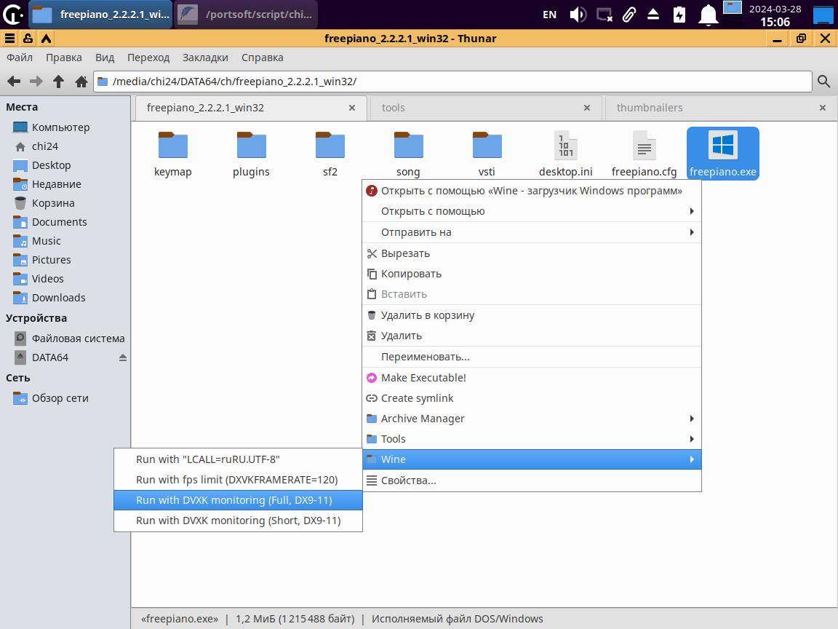Open the notification bell in the panel
This screenshot has height=629, width=838.
tap(708, 15)
